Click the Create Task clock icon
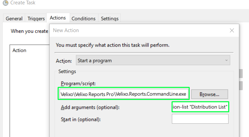Screen dimensions: 249x137 click(5, 3)
